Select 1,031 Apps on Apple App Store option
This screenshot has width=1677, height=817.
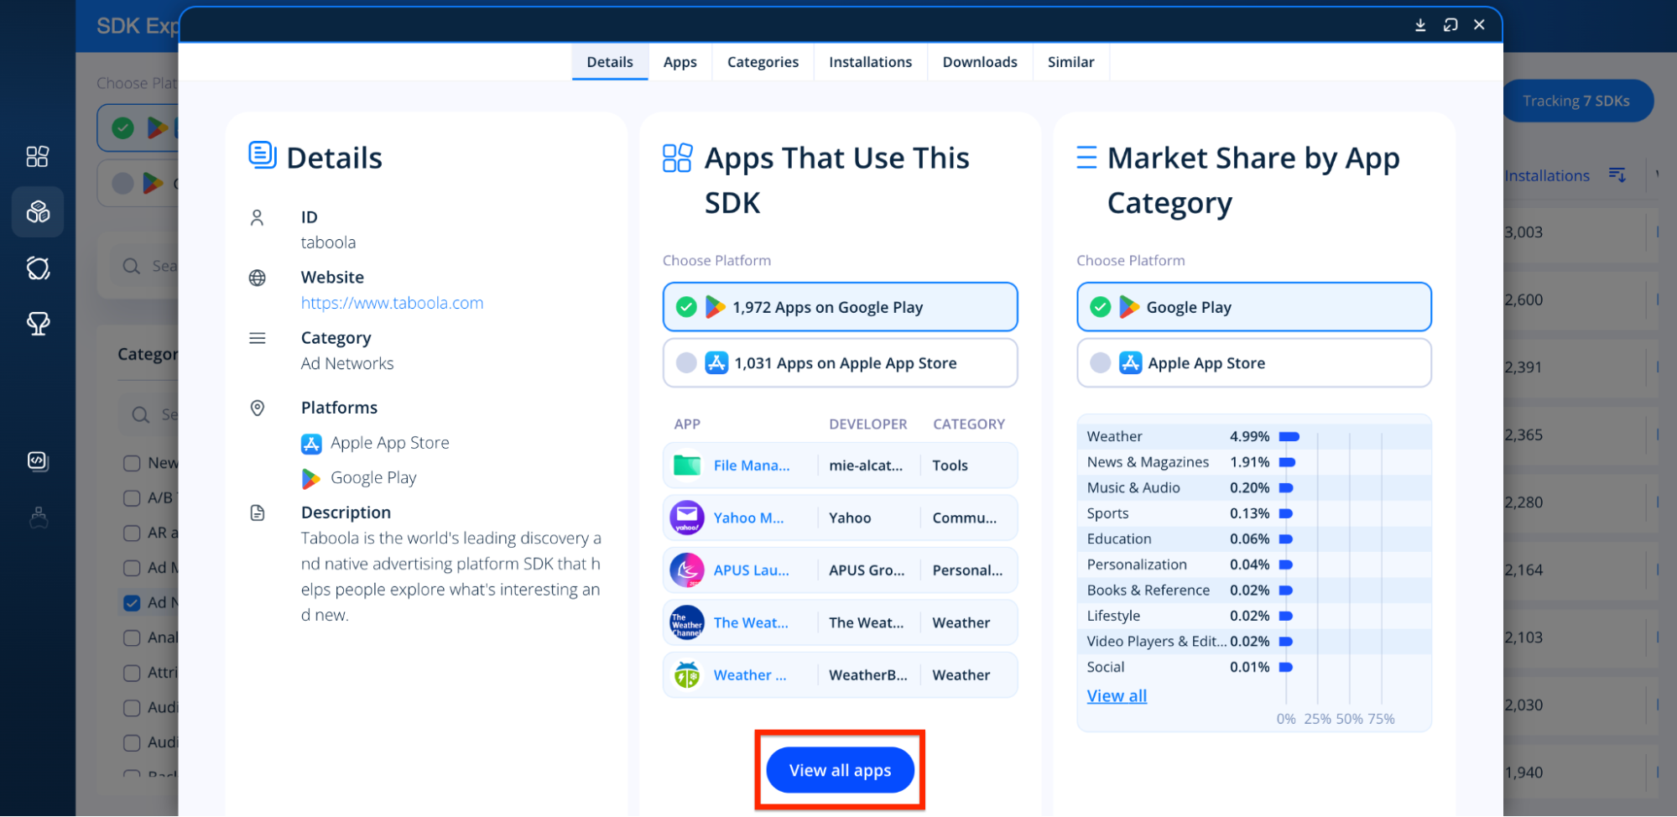tap(840, 363)
